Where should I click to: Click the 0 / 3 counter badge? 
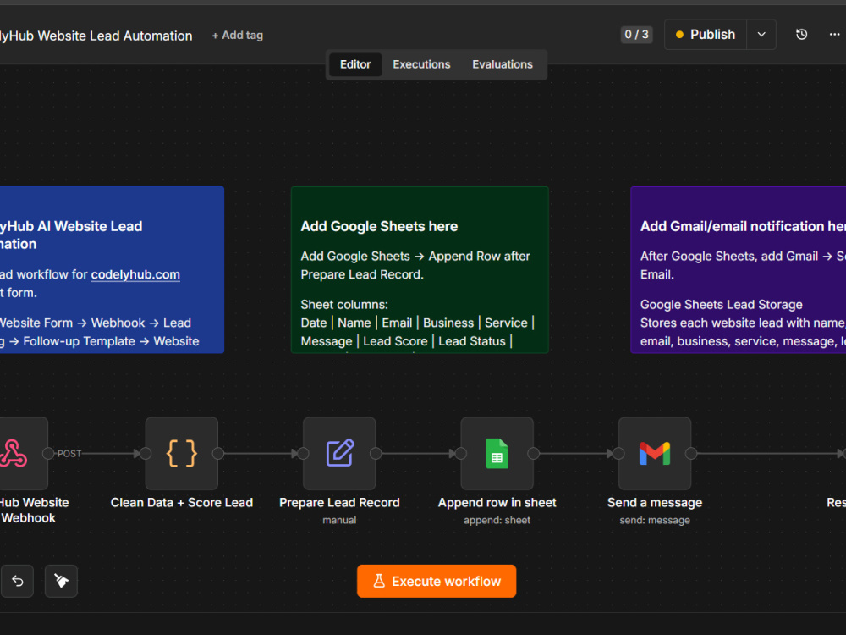tap(637, 35)
